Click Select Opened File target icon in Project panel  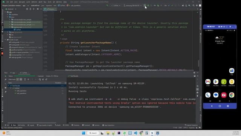click(27, 9)
